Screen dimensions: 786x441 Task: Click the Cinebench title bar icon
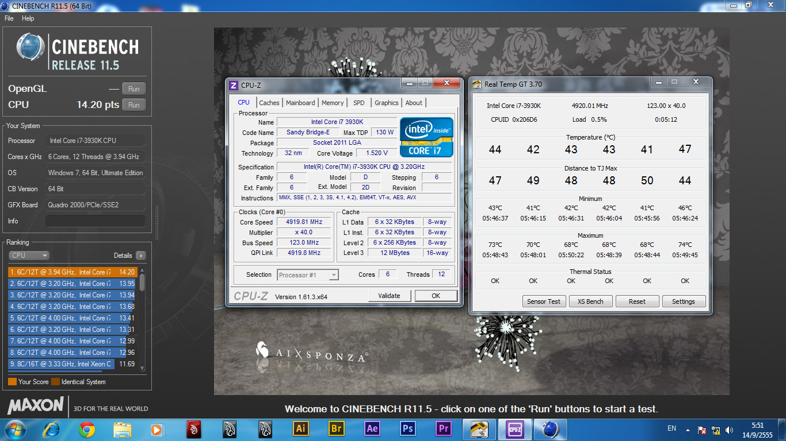(5, 5)
